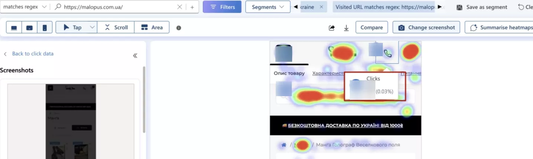Open the matches regex dropdown

pos(25,7)
